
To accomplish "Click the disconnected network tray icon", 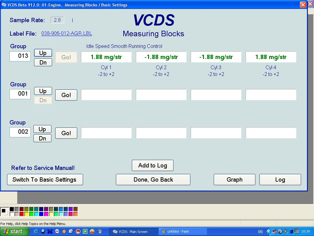I will [x=275, y=231].
